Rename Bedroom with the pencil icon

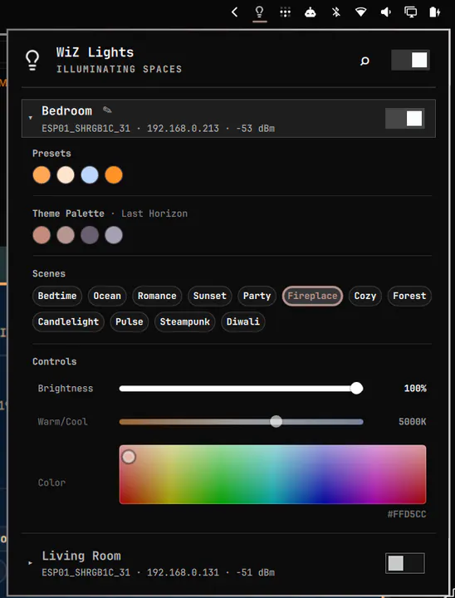107,110
